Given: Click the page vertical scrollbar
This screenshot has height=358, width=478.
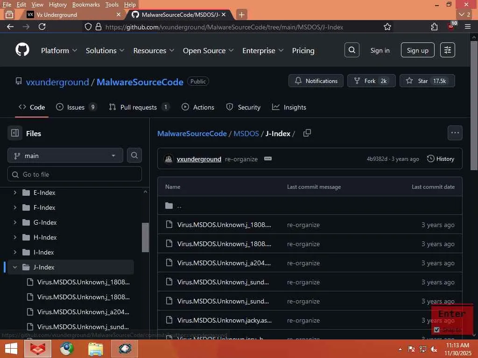Looking at the screenshot, I should click(x=474, y=105).
